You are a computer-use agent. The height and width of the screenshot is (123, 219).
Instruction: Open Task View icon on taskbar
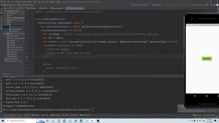click(48, 121)
